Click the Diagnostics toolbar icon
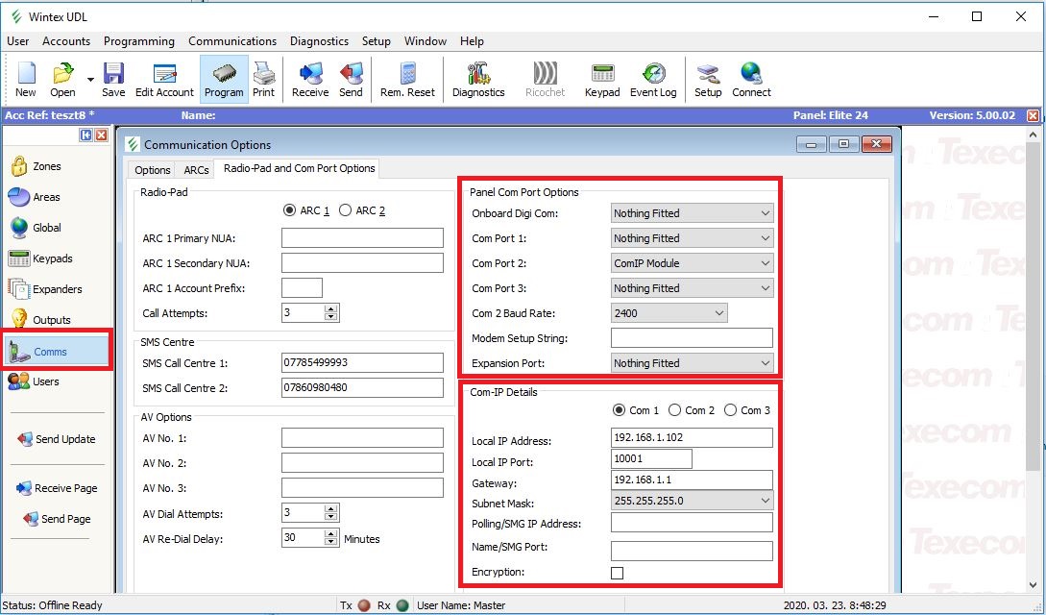1046x615 pixels. point(477,79)
